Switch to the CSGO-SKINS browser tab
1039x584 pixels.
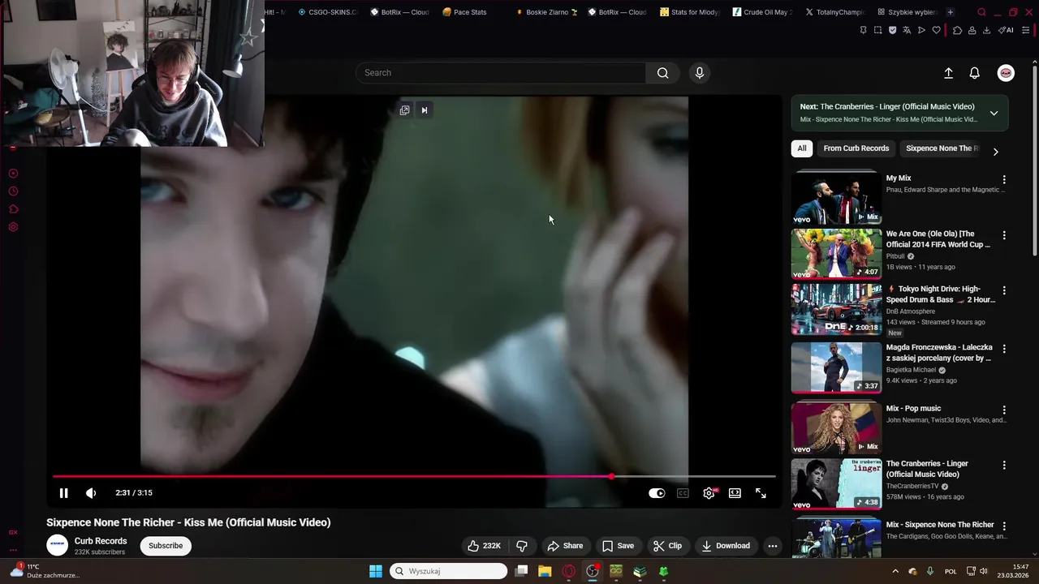tap(328, 12)
